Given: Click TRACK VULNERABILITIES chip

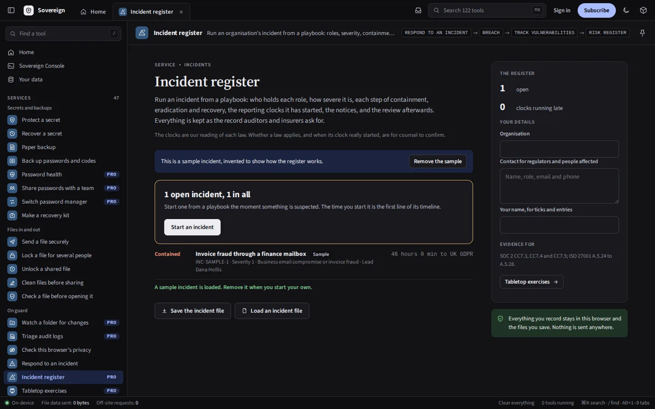Looking at the screenshot, I should (x=544, y=33).
